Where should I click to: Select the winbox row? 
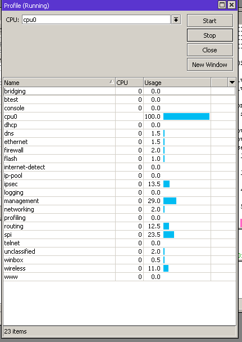click(x=120, y=260)
